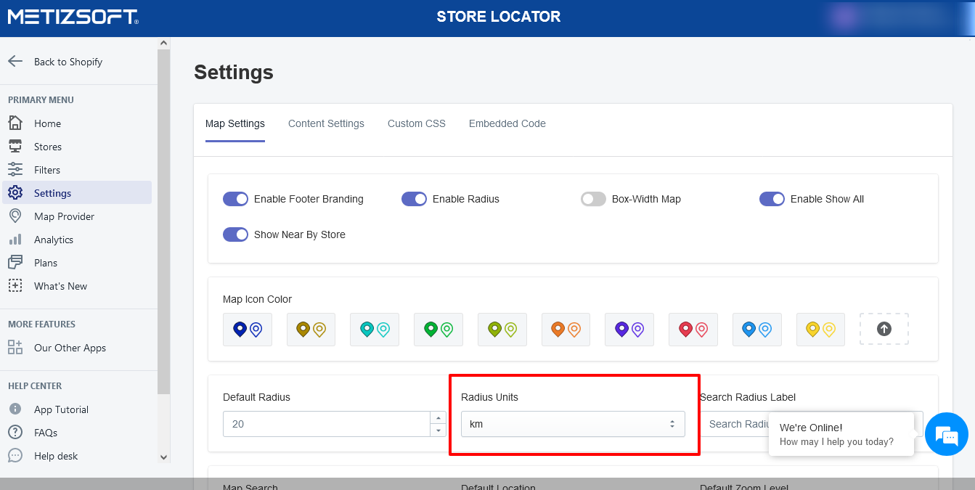The width and height of the screenshot is (975, 490).
Task: Open Stores from the sidebar icon
Action: pos(15,146)
